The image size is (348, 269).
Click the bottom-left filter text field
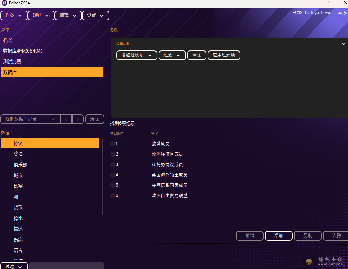pyautogui.click(x=66, y=266)
